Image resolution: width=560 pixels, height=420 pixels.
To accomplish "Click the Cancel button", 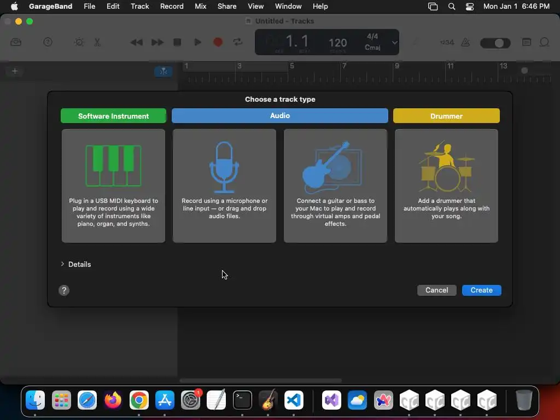I will 437,290.
